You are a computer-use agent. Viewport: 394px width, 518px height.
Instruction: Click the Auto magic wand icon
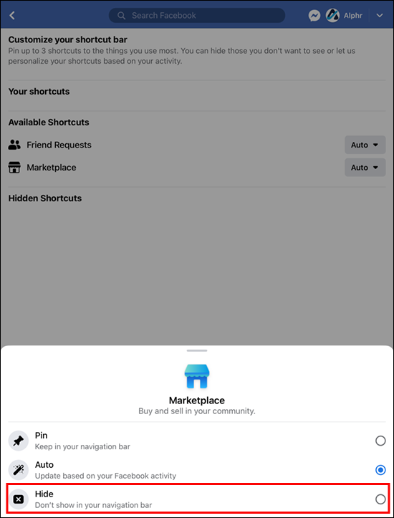click(19, 470)
